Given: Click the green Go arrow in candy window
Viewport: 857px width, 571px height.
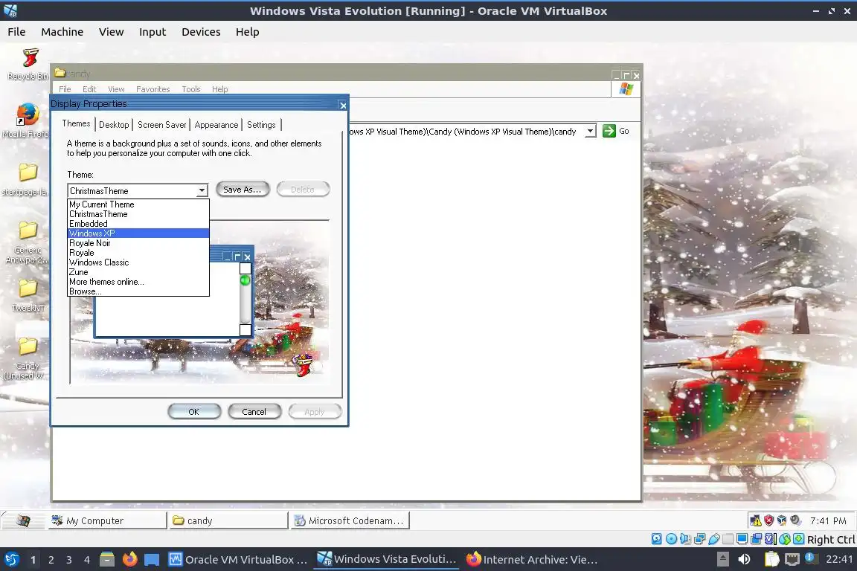Looking at the screenshot, I should click(609, 131).
